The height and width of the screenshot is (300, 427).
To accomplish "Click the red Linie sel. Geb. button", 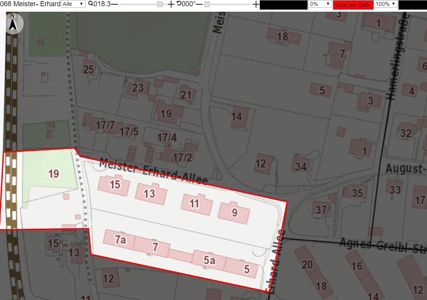I will [353, 5].
